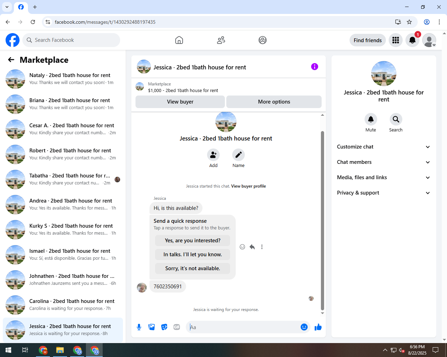Viewport: 447px width, 357px height.
Task: Choose a GIF icon
Action: (177, 327)
